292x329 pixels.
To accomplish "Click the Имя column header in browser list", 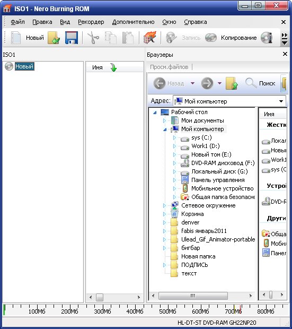I will point(272,114).
